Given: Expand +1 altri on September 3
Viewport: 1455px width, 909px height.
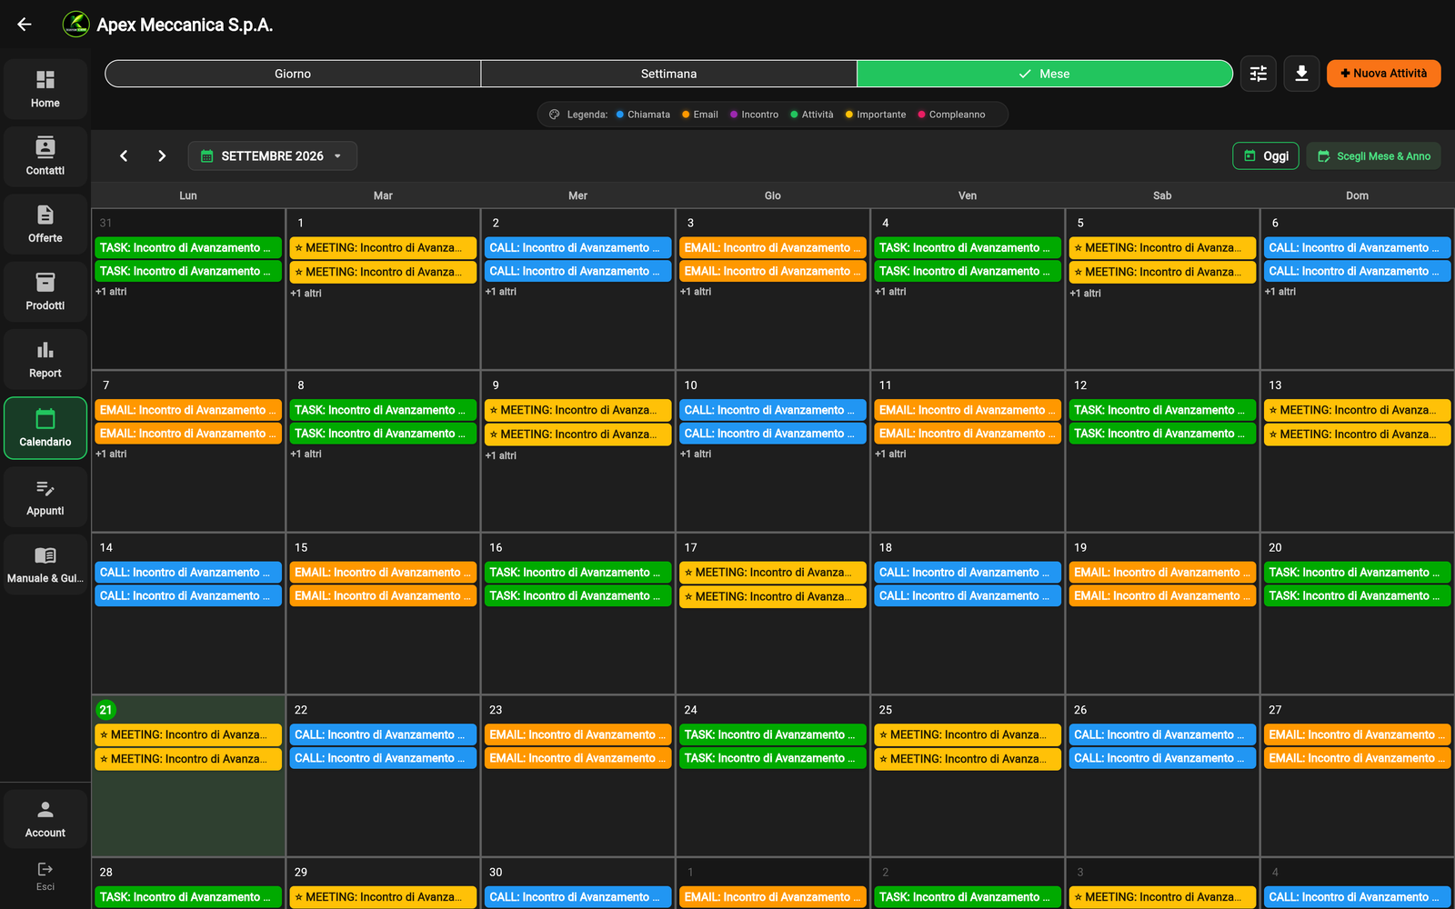Looking at the screenshot, I should [x=696, y=292].
